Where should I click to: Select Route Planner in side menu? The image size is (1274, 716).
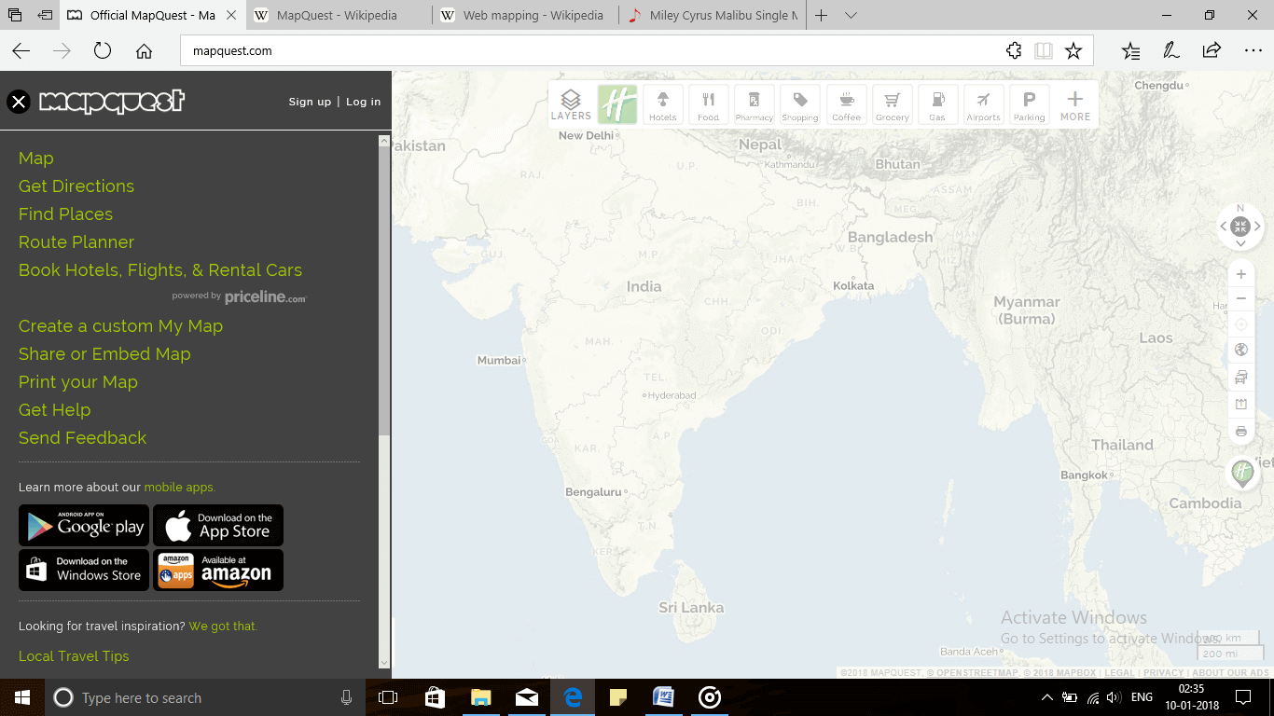pyautogui.click(x=76, y=242)
